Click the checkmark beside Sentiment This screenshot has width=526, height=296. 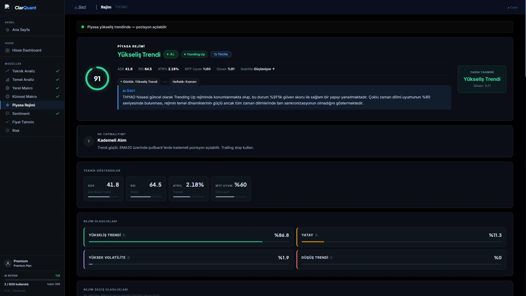click(x=58, y=114)
